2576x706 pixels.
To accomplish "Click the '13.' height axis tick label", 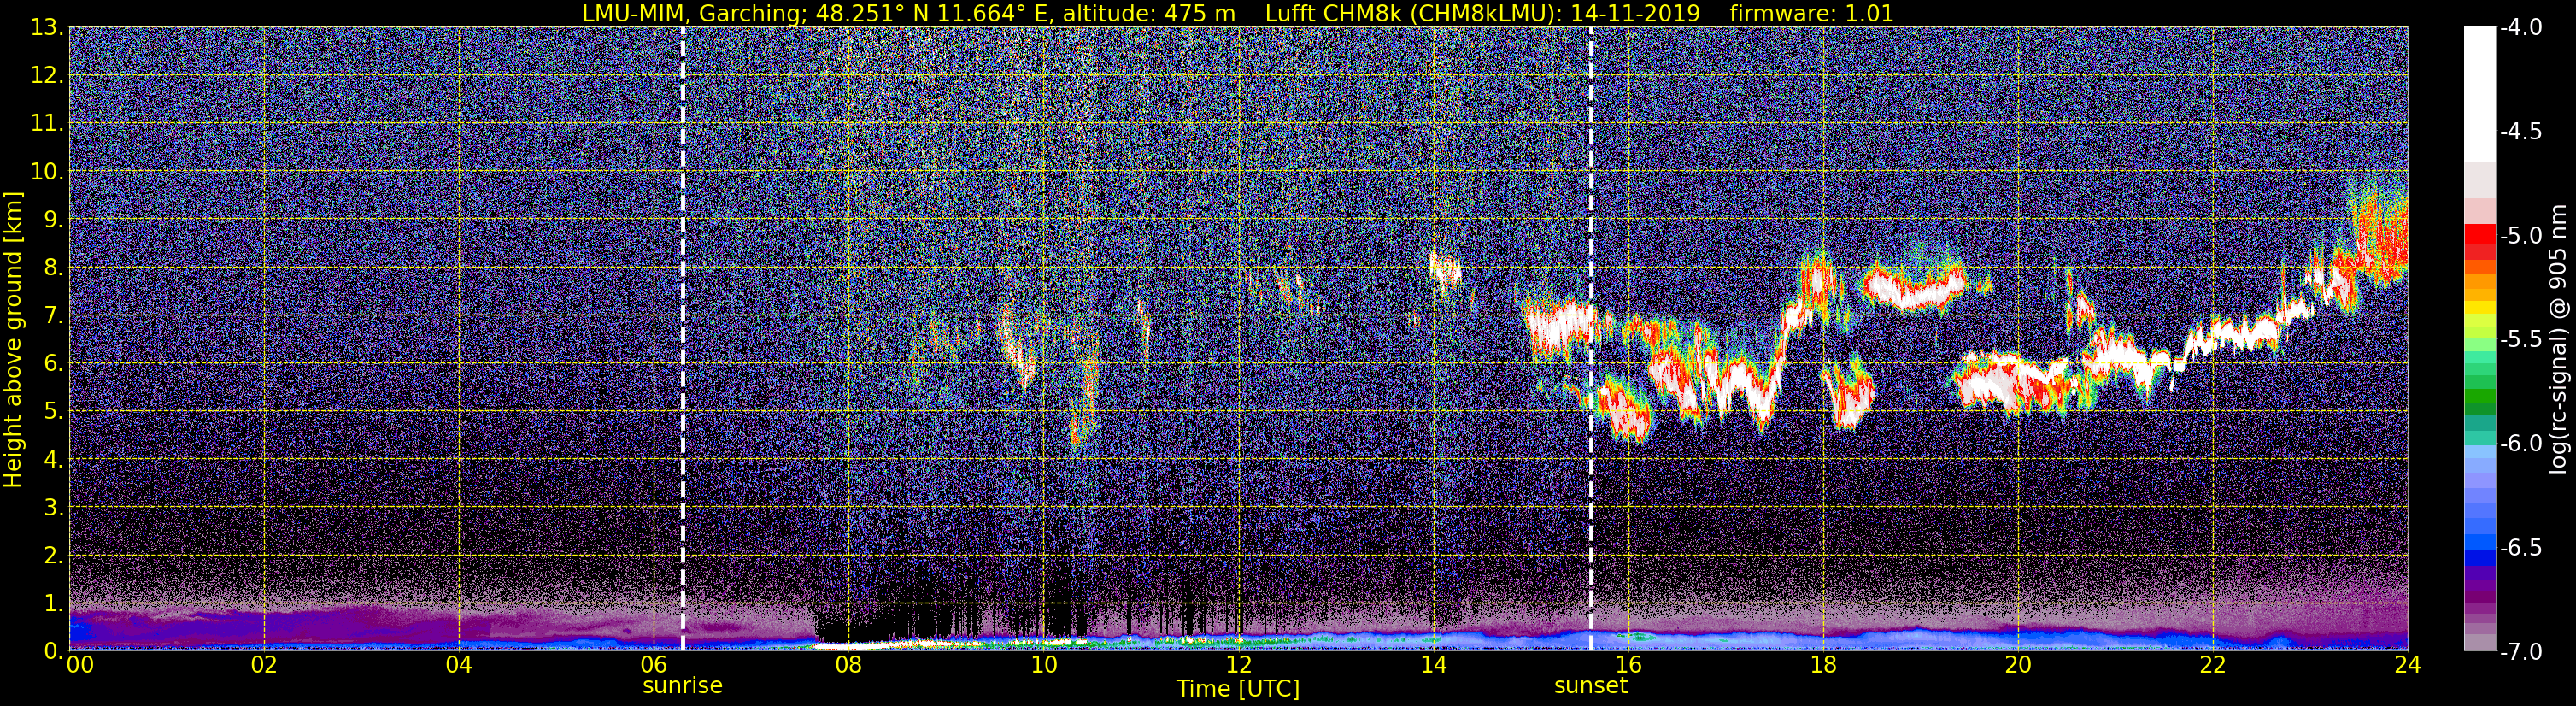I will tap(48, 28).
